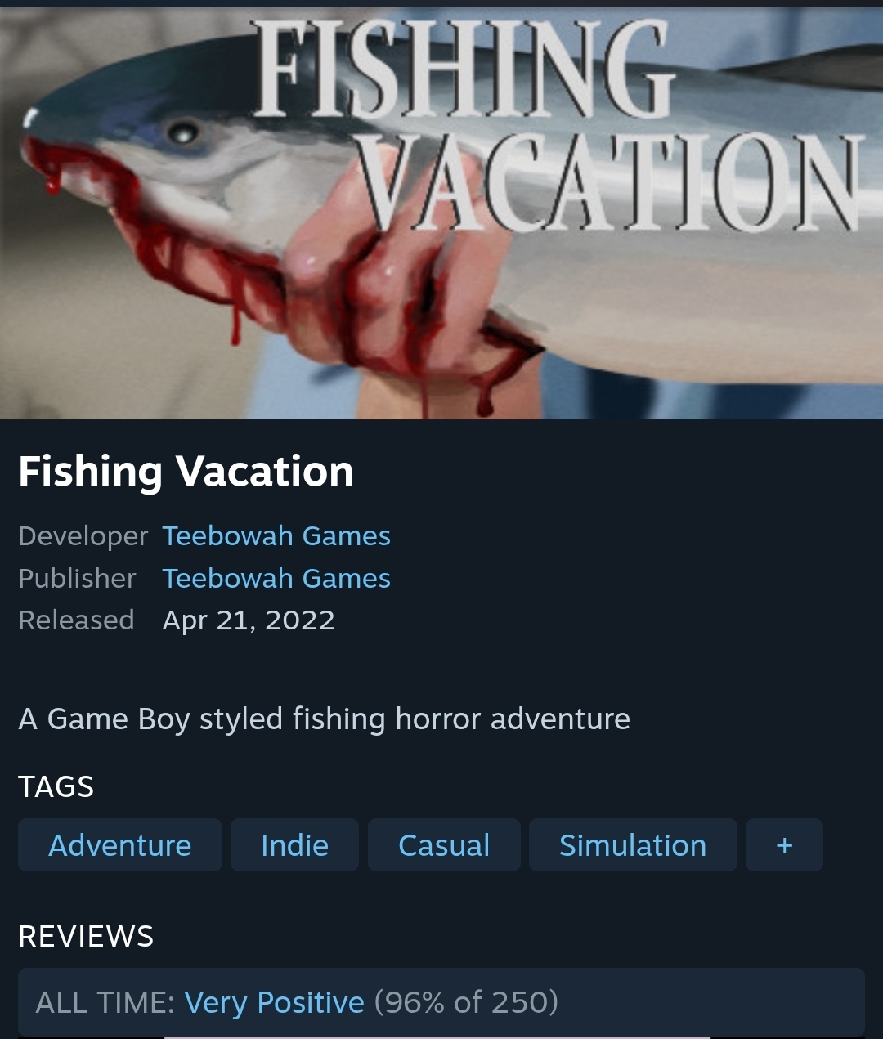Screen dimensions: 883x1039
Task: Click the ALL TIME reviews row
Action: 441,1002
